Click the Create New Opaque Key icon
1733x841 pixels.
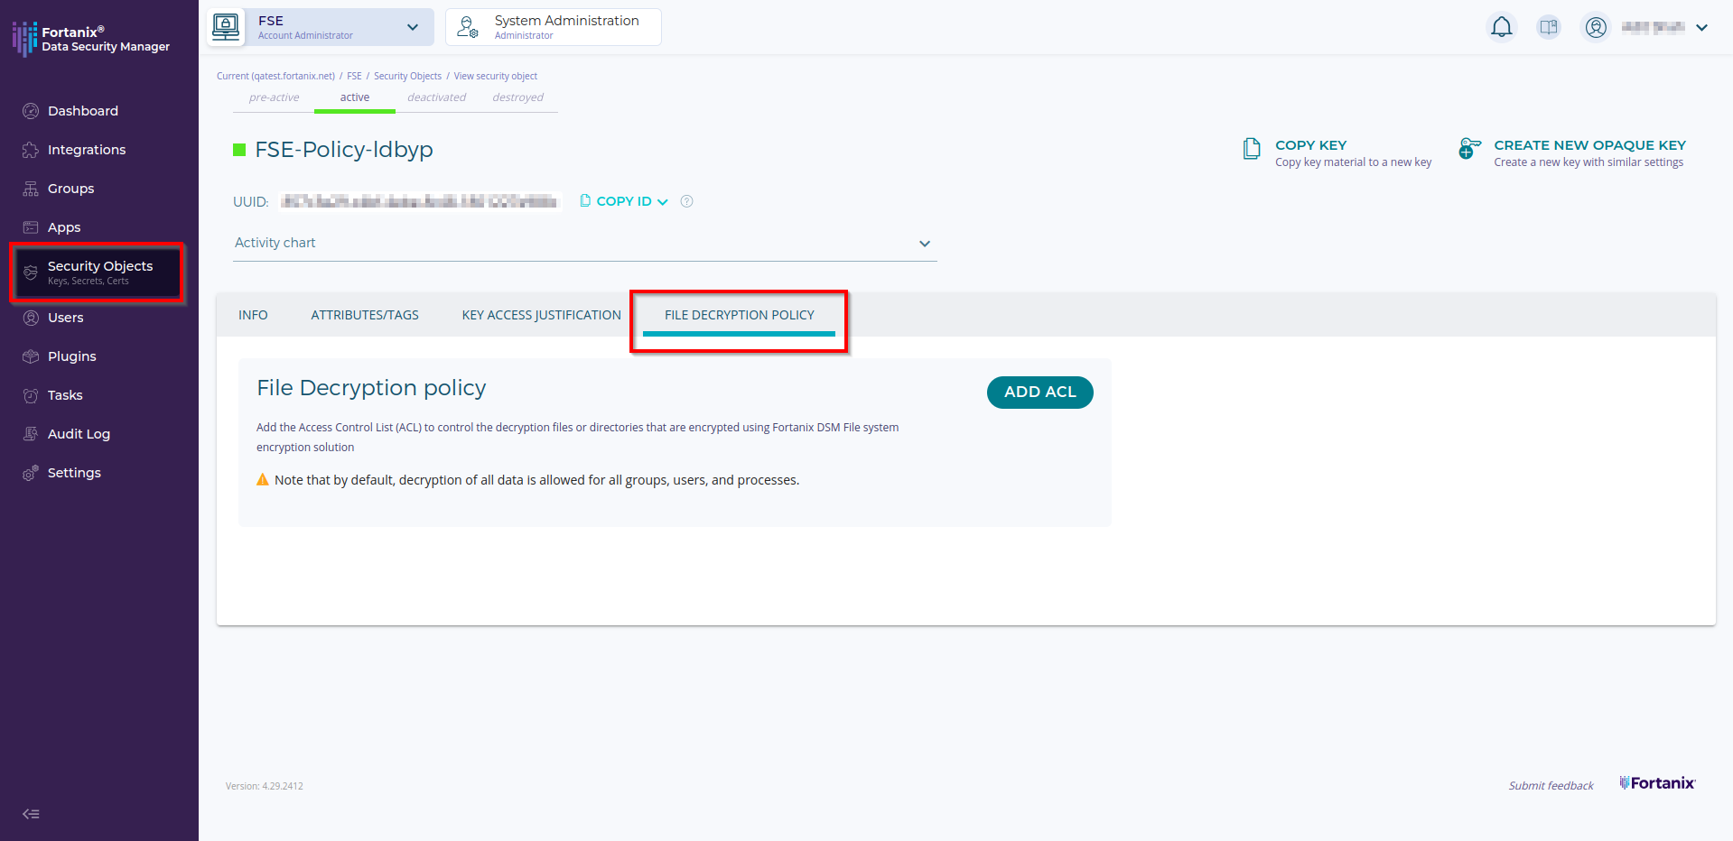[1469, 149]
